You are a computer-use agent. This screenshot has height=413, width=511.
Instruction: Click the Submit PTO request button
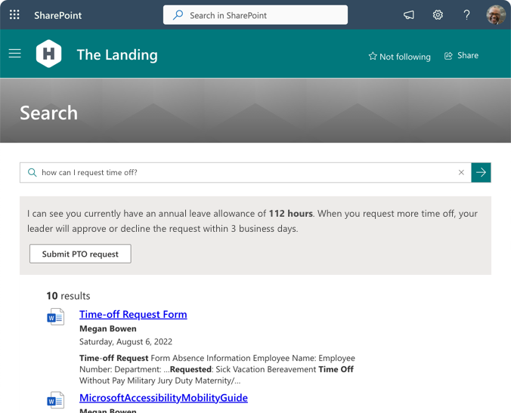coord(80,254)
